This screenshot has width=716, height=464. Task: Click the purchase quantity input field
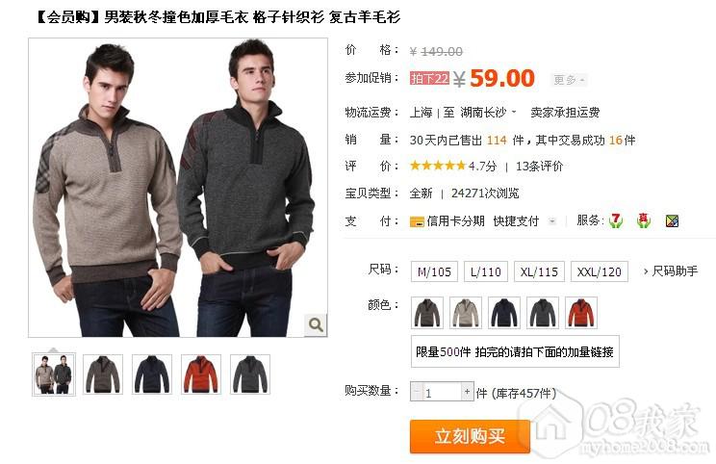point(442,392)
